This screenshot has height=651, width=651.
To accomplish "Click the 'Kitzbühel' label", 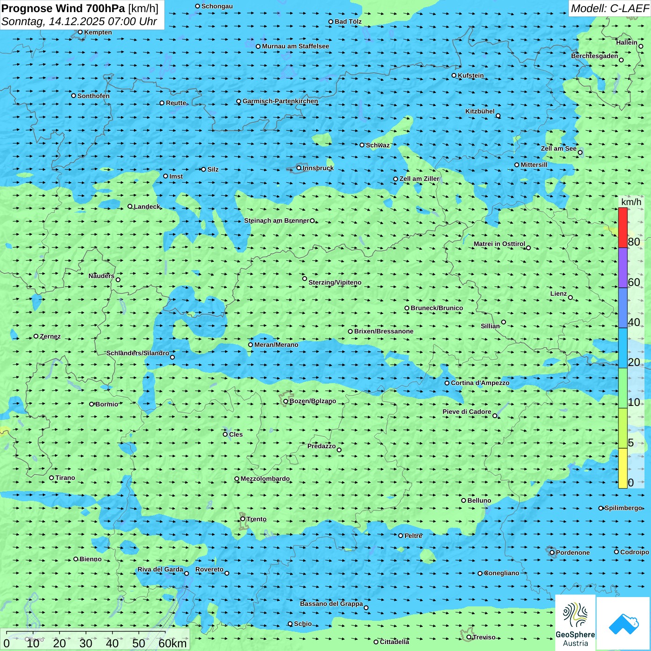I will pos(480,111).
